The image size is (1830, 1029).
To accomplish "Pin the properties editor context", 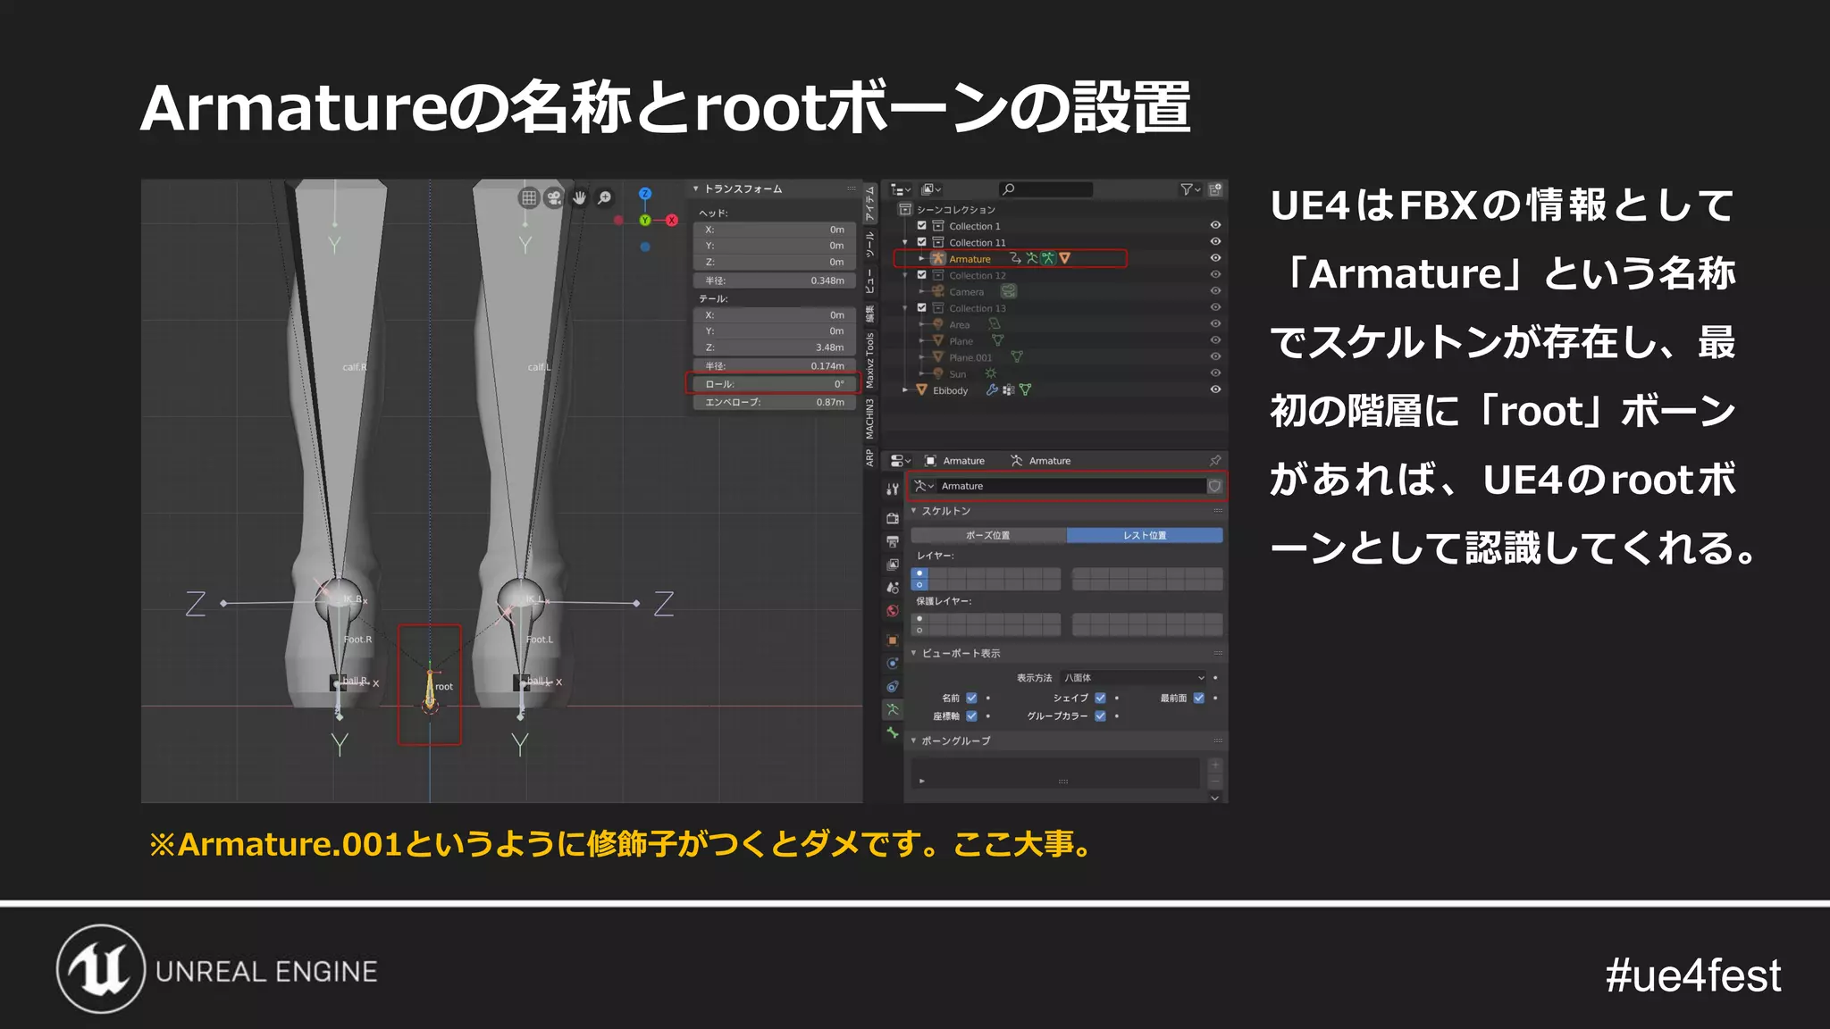I will [1214, 461].
